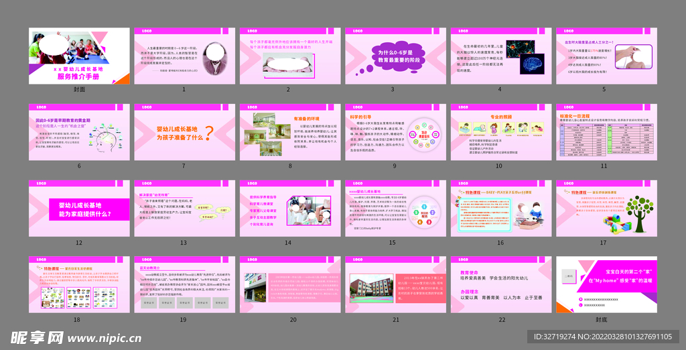This screenshot has height=350, width=686.
Task: Open the cover slide labeled 封面
Action: point(79,56)
